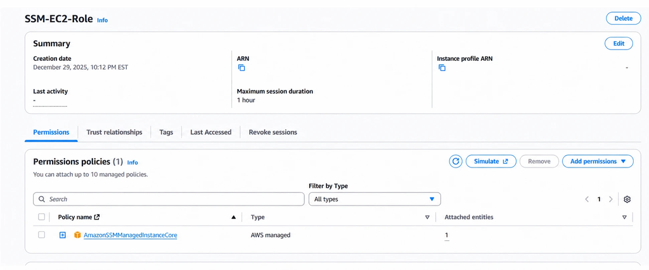Select all policies header checkbox
Screen dimensions: 649x270
tap(41, 217)
